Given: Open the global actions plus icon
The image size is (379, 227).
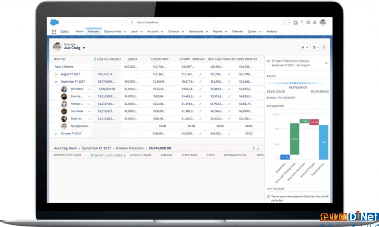Looking at the screenshot, I should pyautogui.click(x=295, y=23).
